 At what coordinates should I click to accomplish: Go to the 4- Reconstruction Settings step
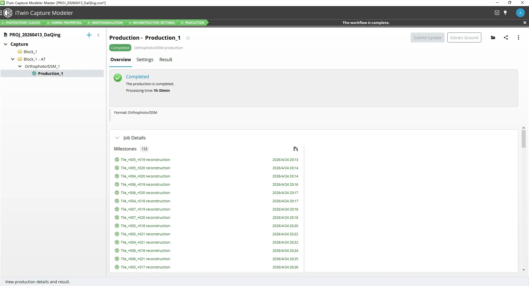click(152, 23)
